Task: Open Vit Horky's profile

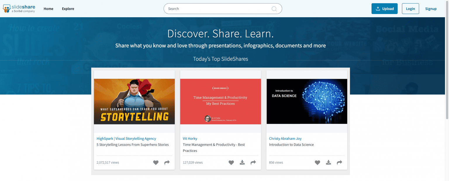Action: [190, 138]
